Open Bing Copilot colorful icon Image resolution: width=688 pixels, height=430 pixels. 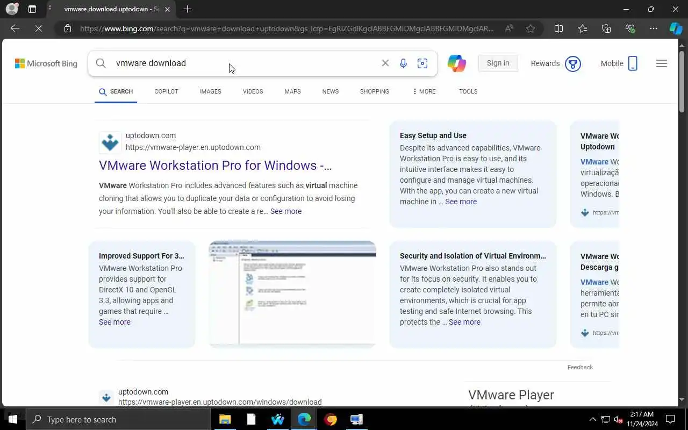pyautogui.click(x=457, y=63)
